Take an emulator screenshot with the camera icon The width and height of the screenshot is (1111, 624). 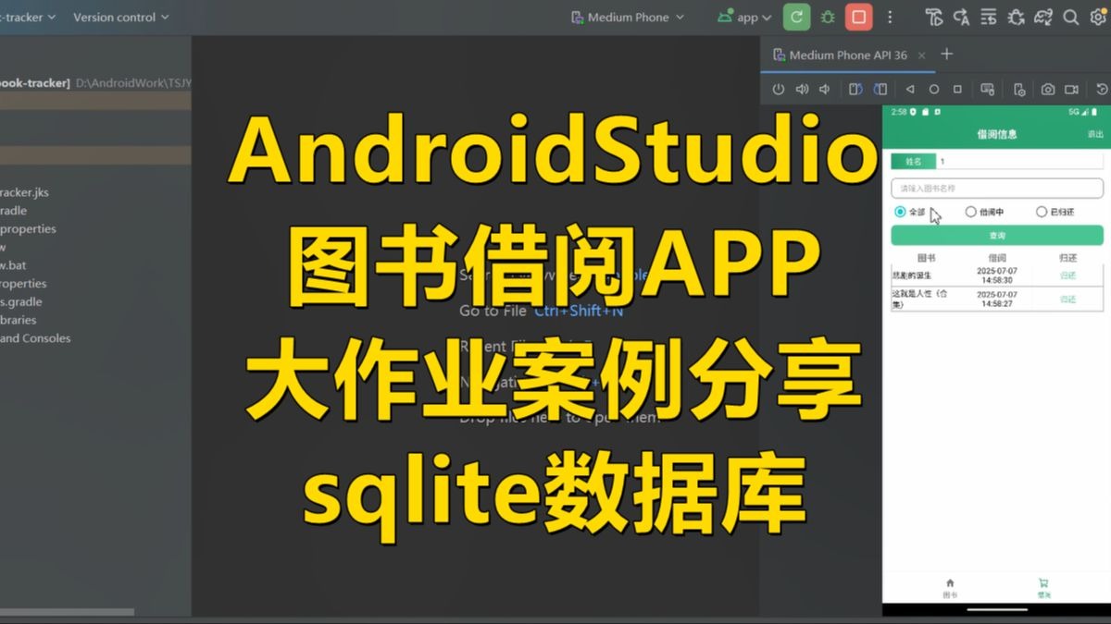[x=1048, y=89]
